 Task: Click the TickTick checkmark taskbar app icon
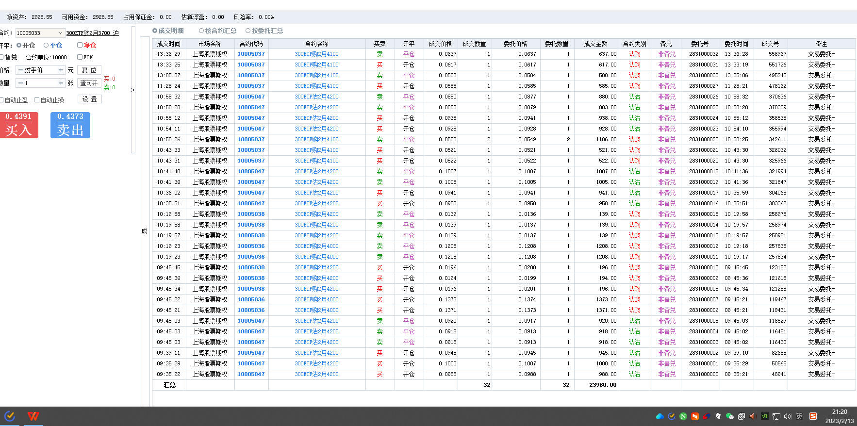(10, 416)
